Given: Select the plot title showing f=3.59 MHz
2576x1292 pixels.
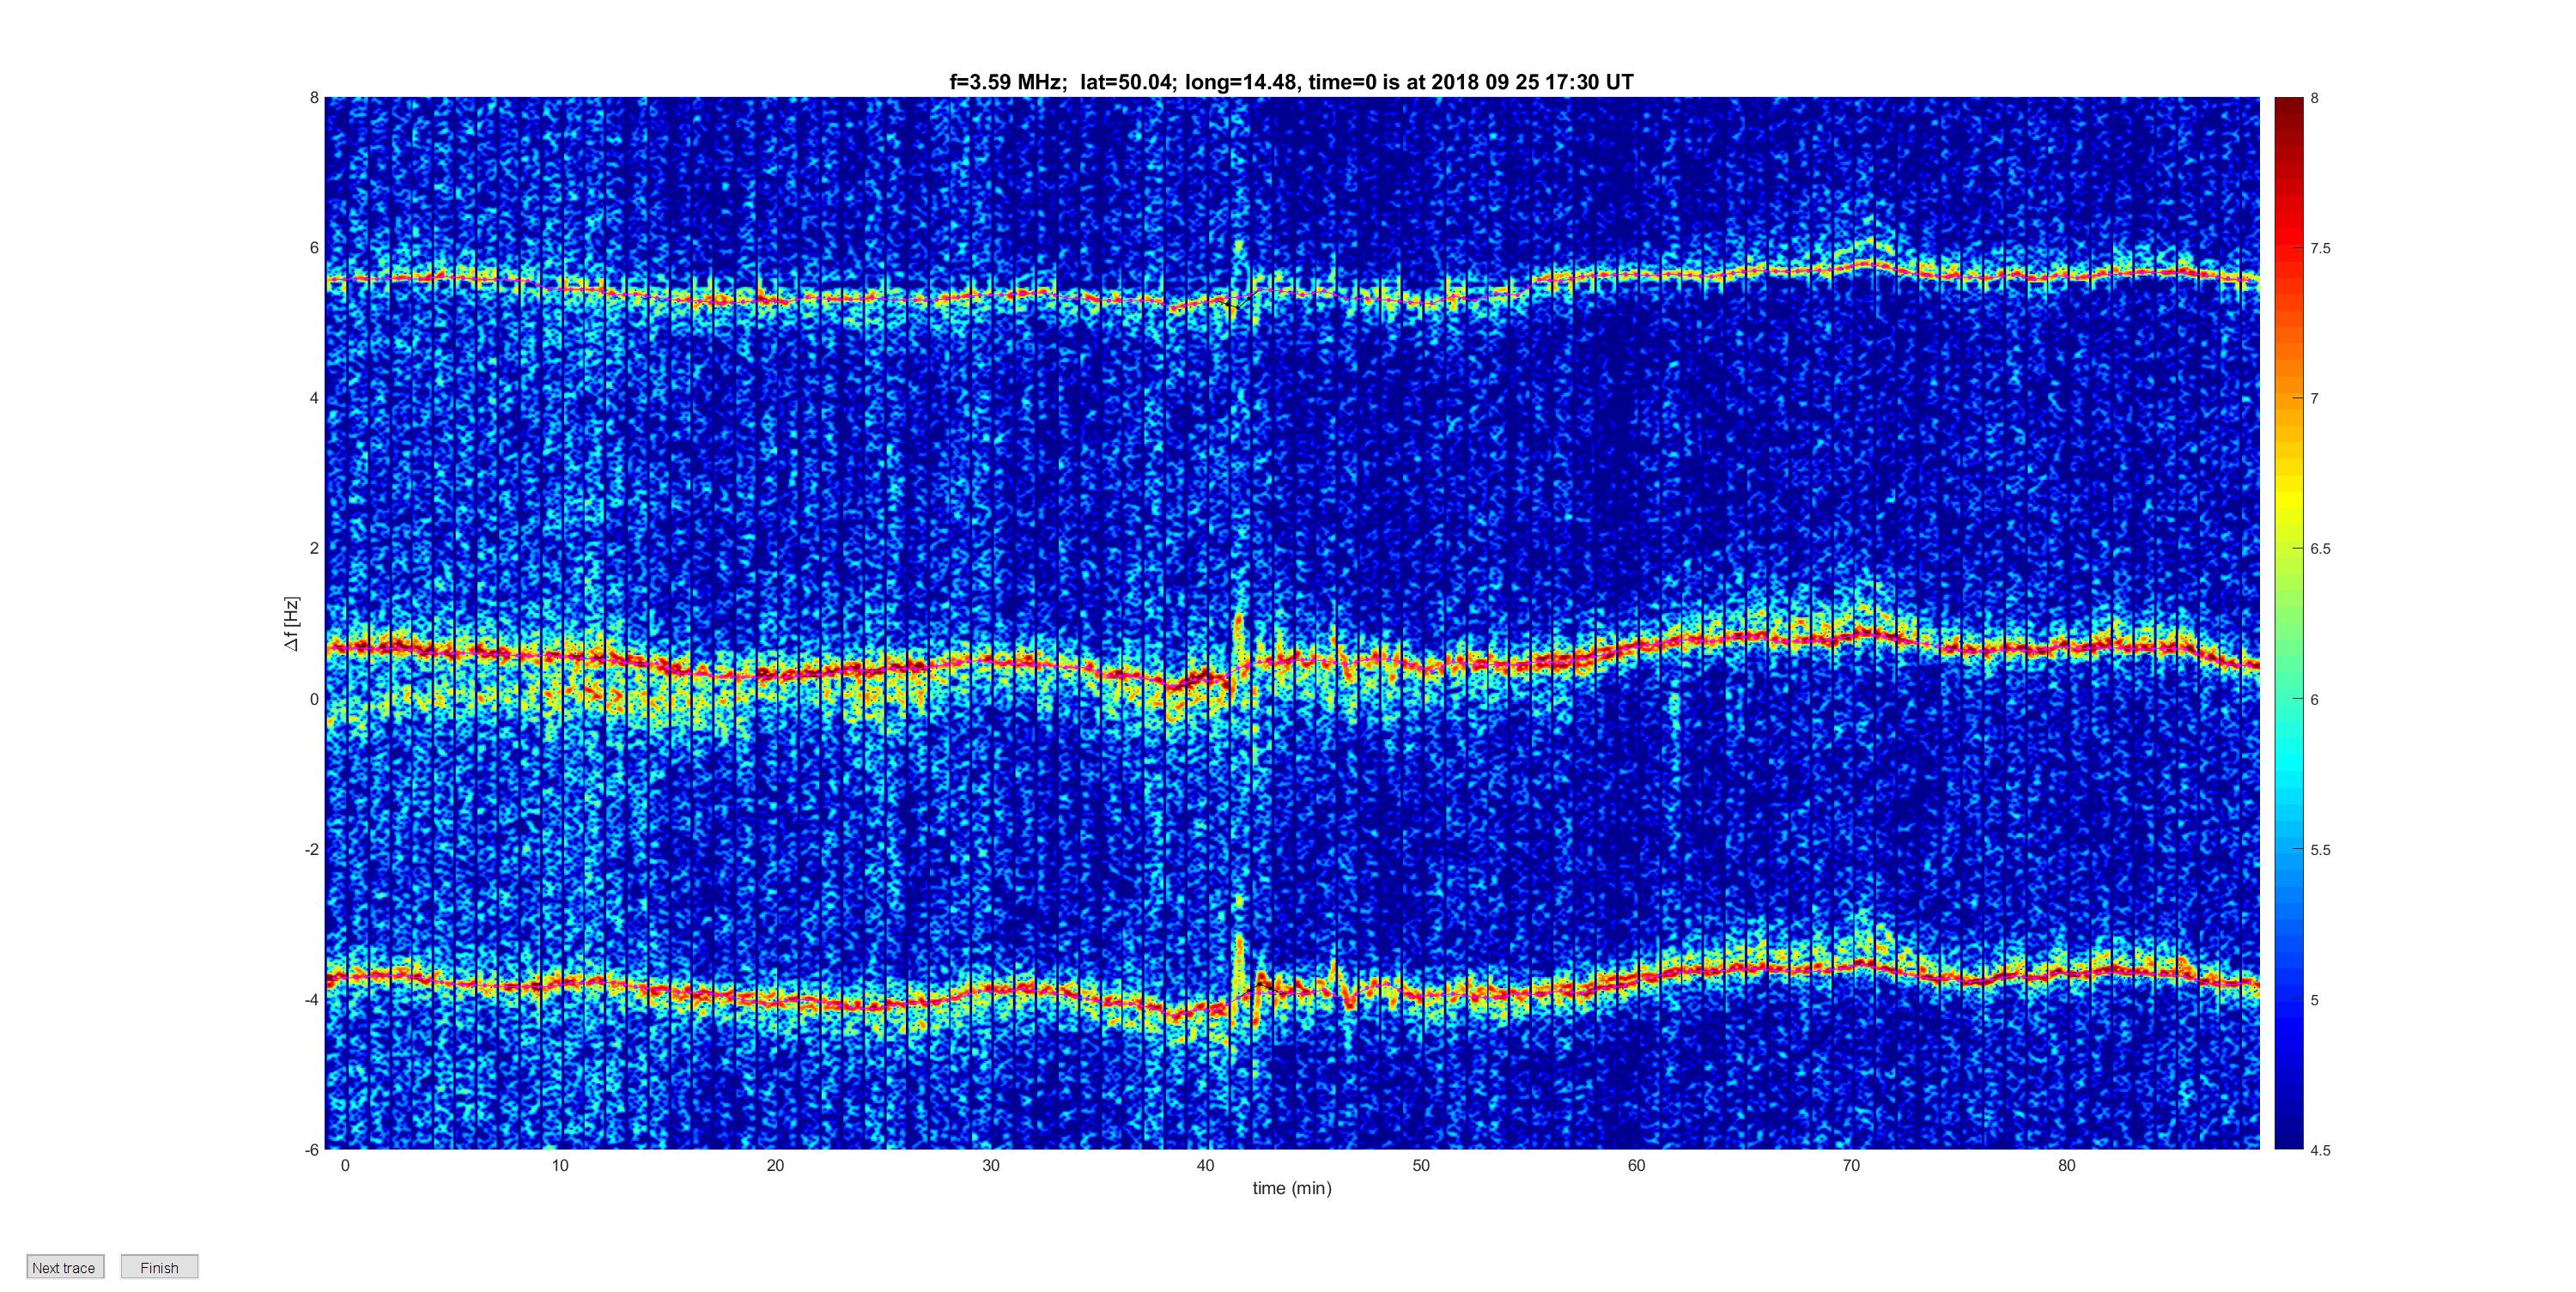Looking at the screenshot, I should click(x=1291, y=82).
